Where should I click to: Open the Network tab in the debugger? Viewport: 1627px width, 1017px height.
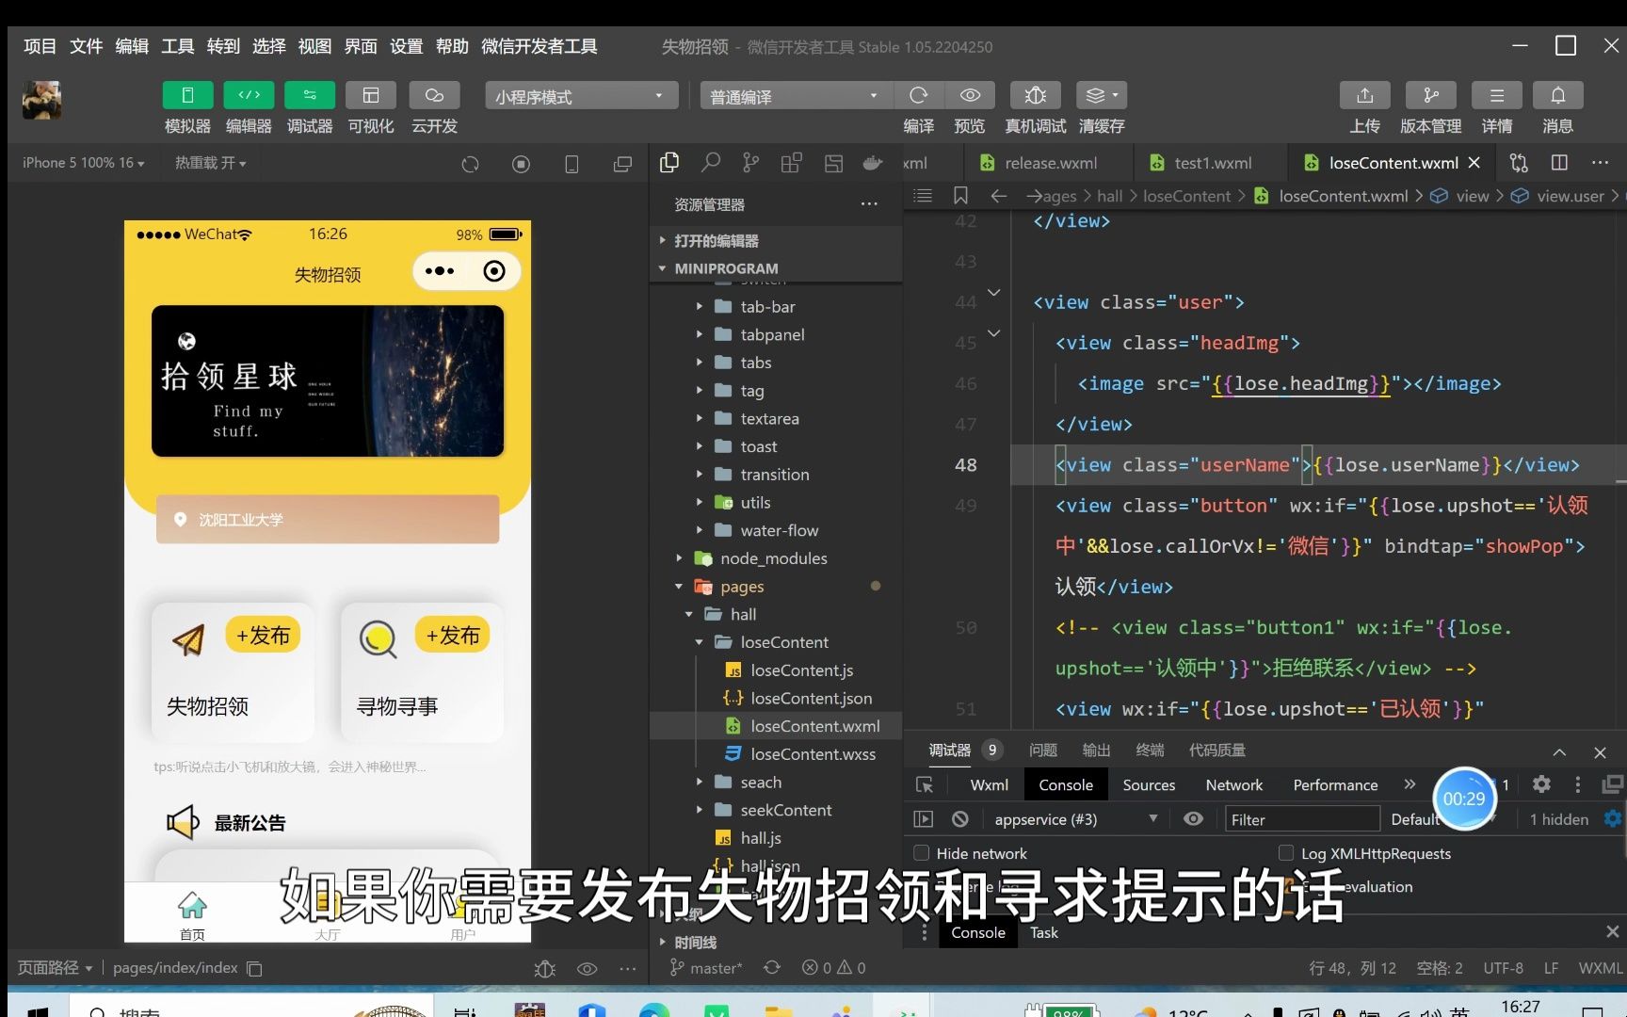click(1233, 784)
